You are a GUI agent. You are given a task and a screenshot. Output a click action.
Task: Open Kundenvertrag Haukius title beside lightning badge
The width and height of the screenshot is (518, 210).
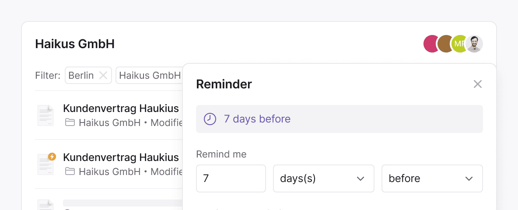tap(121, 157)
